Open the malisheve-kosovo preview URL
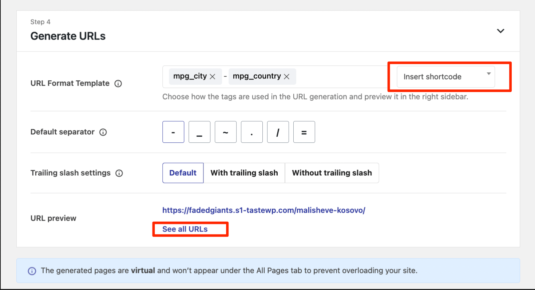The width and height of the screenshot is (535, 290). click(263, 210)
